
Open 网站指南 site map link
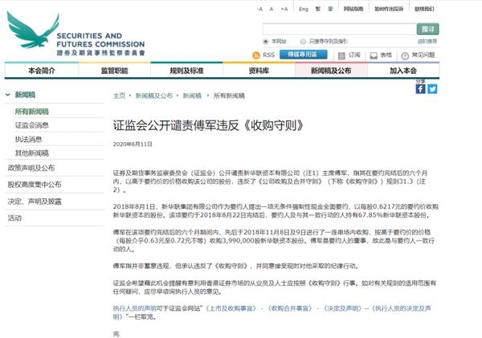[353, 9]
